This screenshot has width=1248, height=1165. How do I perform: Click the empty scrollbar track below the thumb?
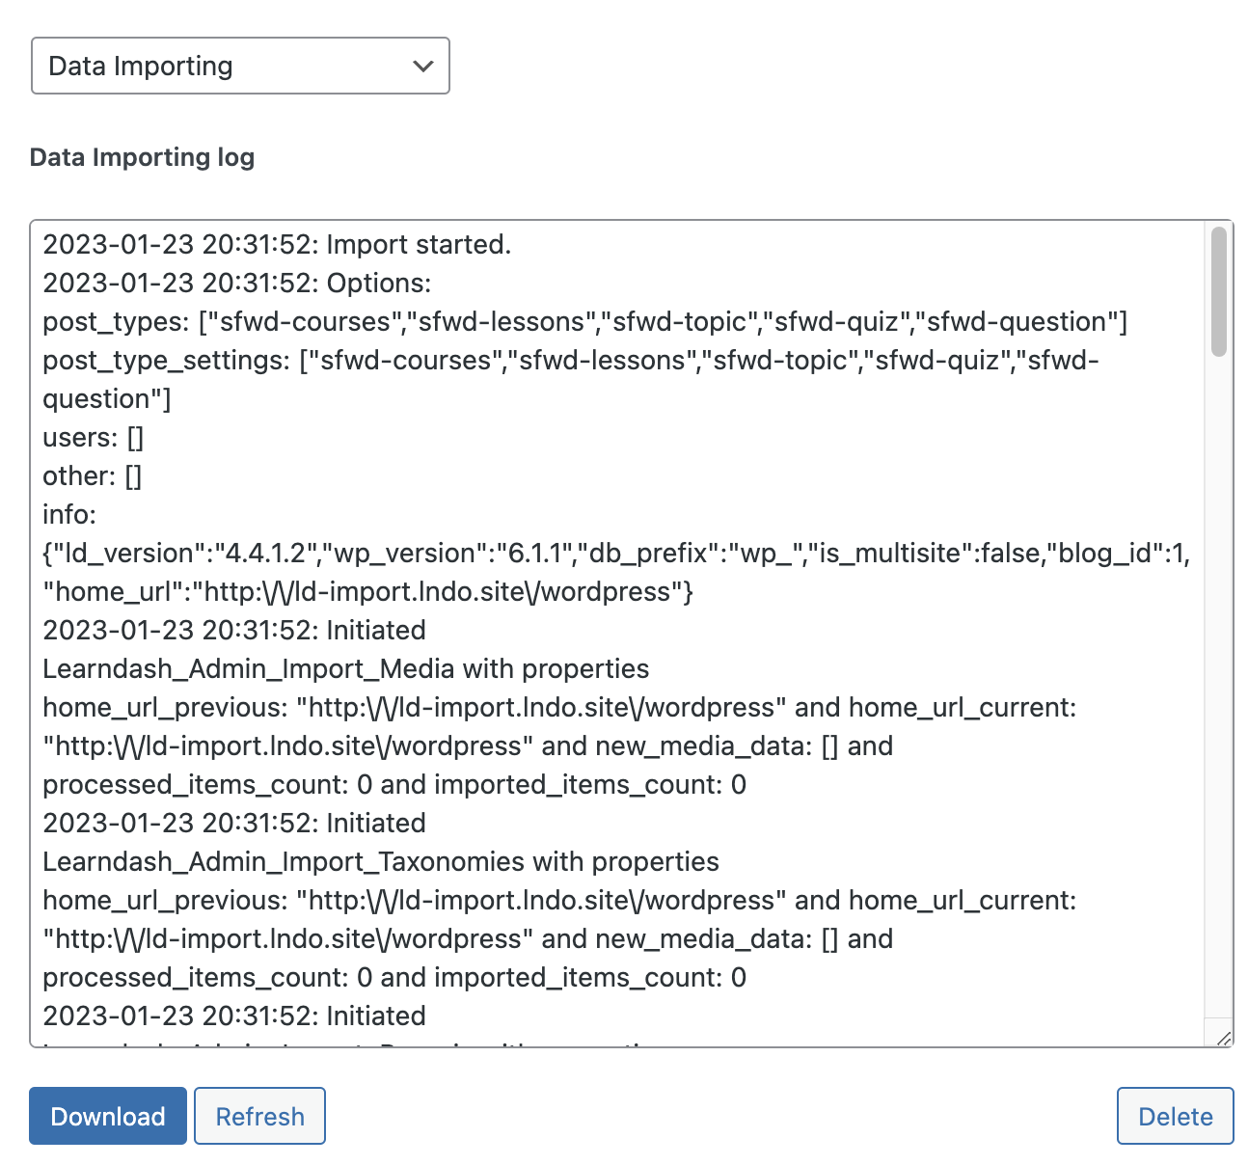[1219, 685]
